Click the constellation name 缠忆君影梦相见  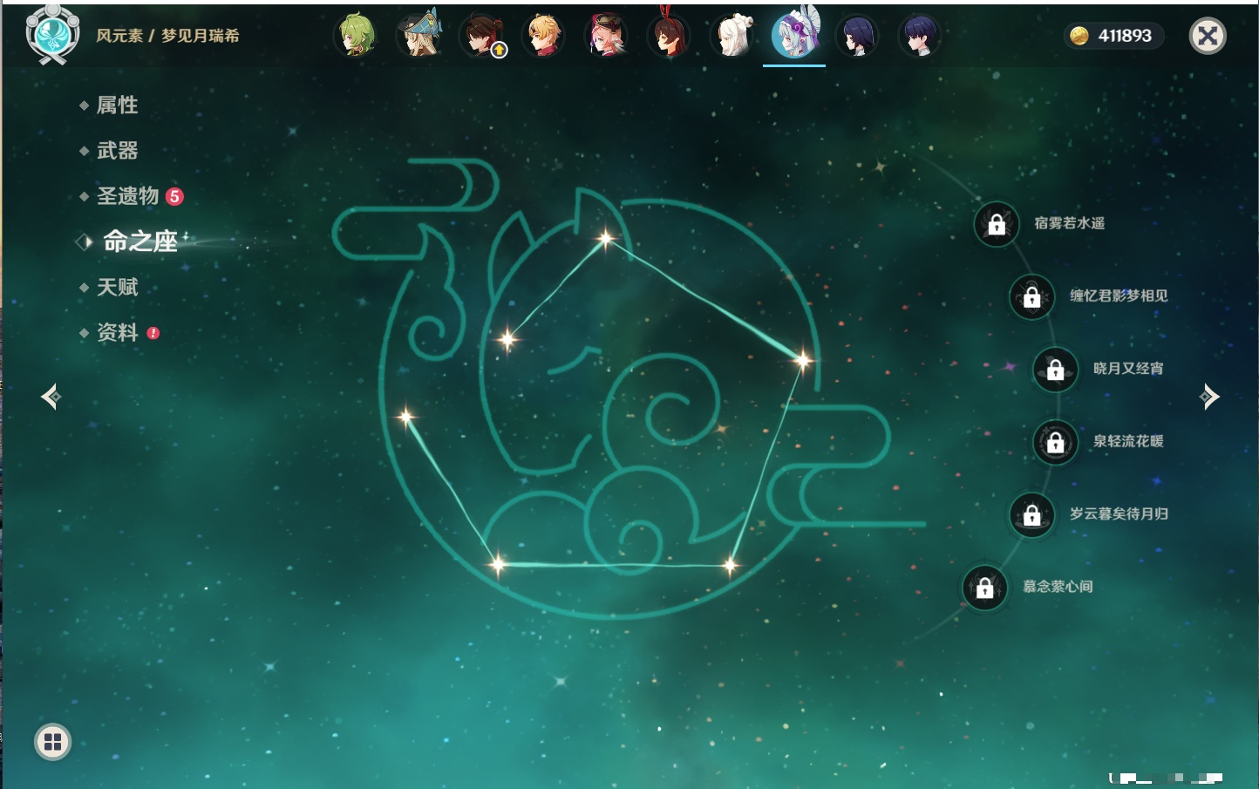pyautogui.click(x=1119, y=296)
